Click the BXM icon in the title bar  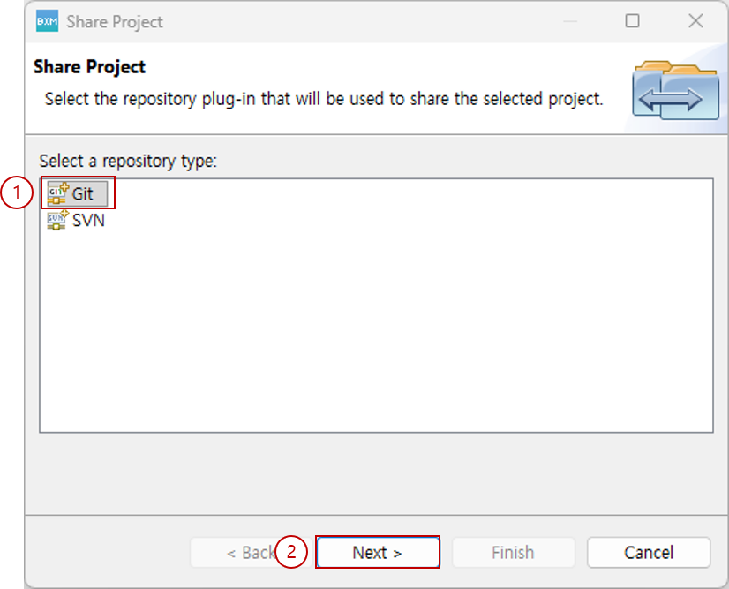tap(42, 20)
